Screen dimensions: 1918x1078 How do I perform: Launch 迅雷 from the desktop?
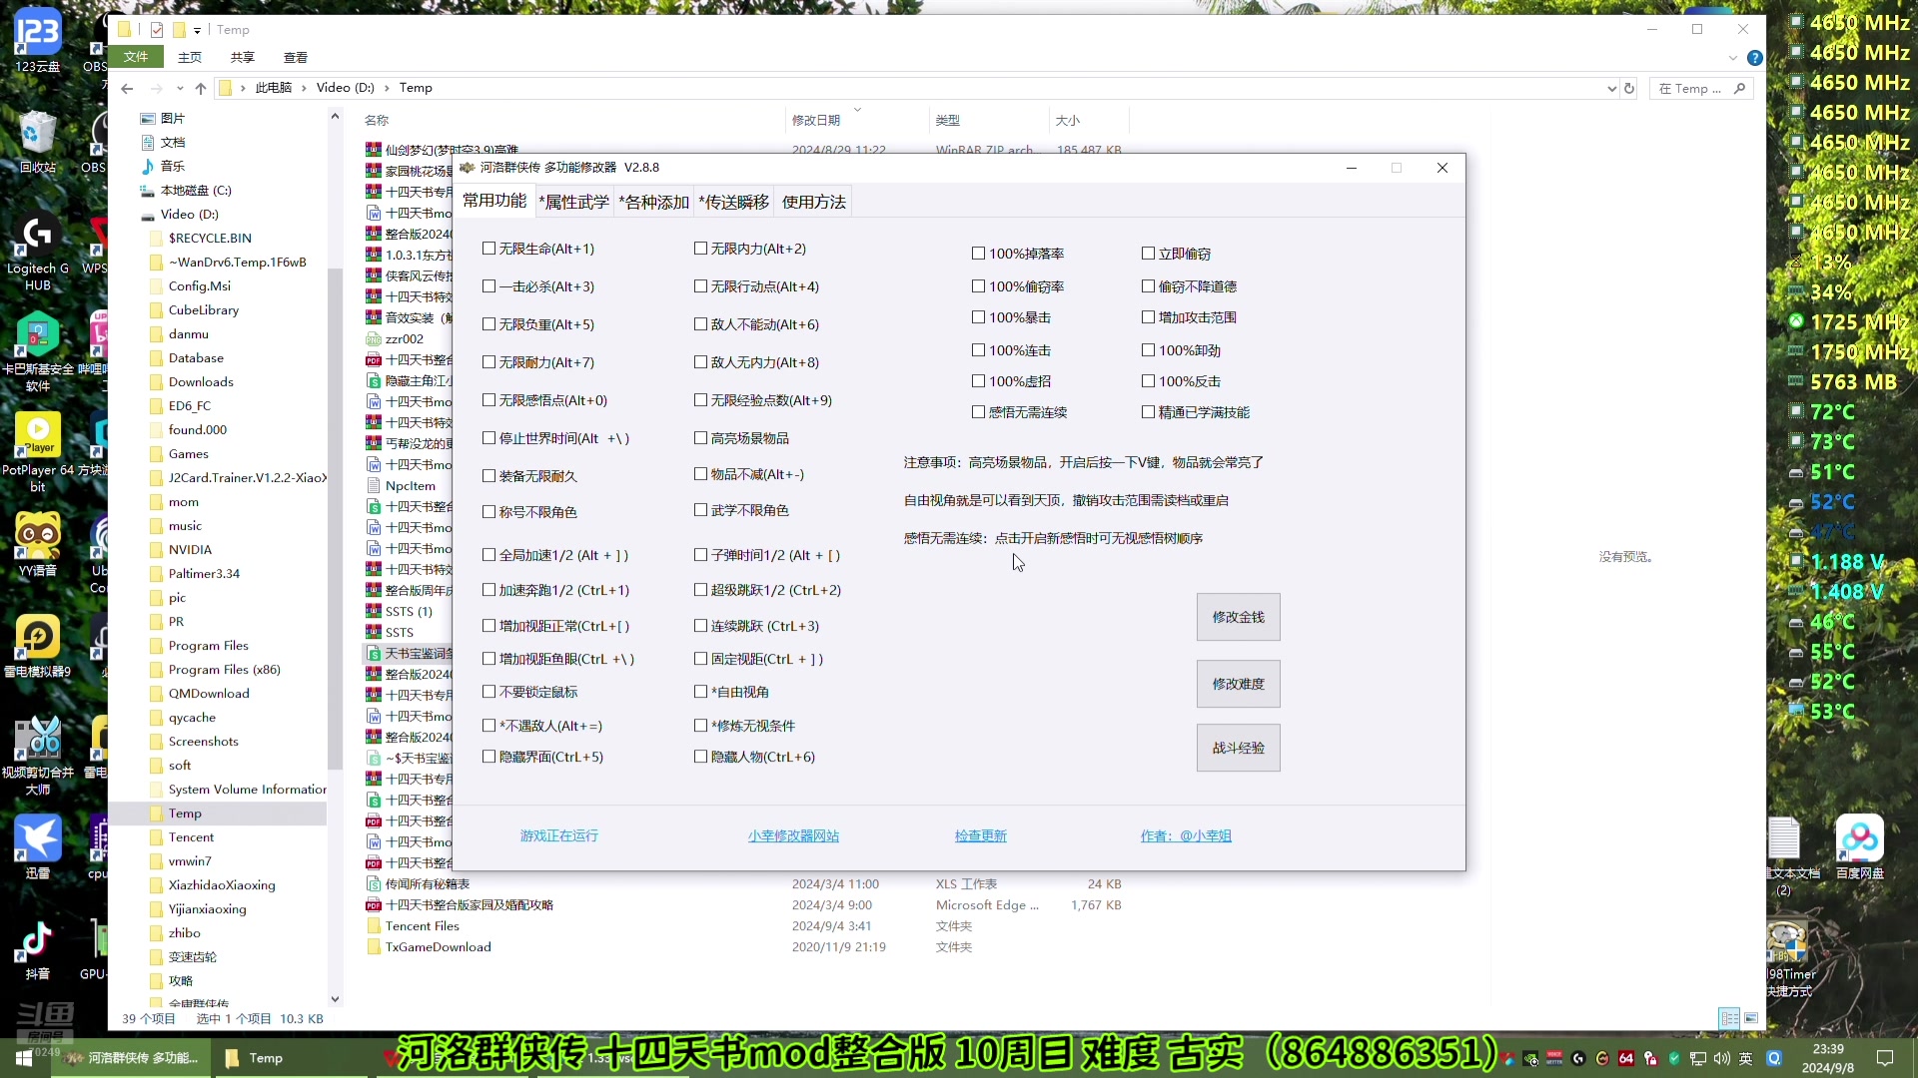coord(37,847)
